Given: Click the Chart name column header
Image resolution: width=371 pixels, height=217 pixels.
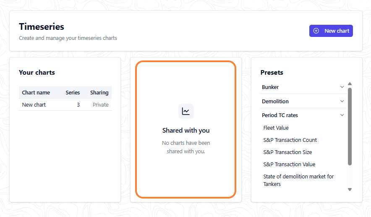Looking at the screenshot, I should tap(36, 92).
